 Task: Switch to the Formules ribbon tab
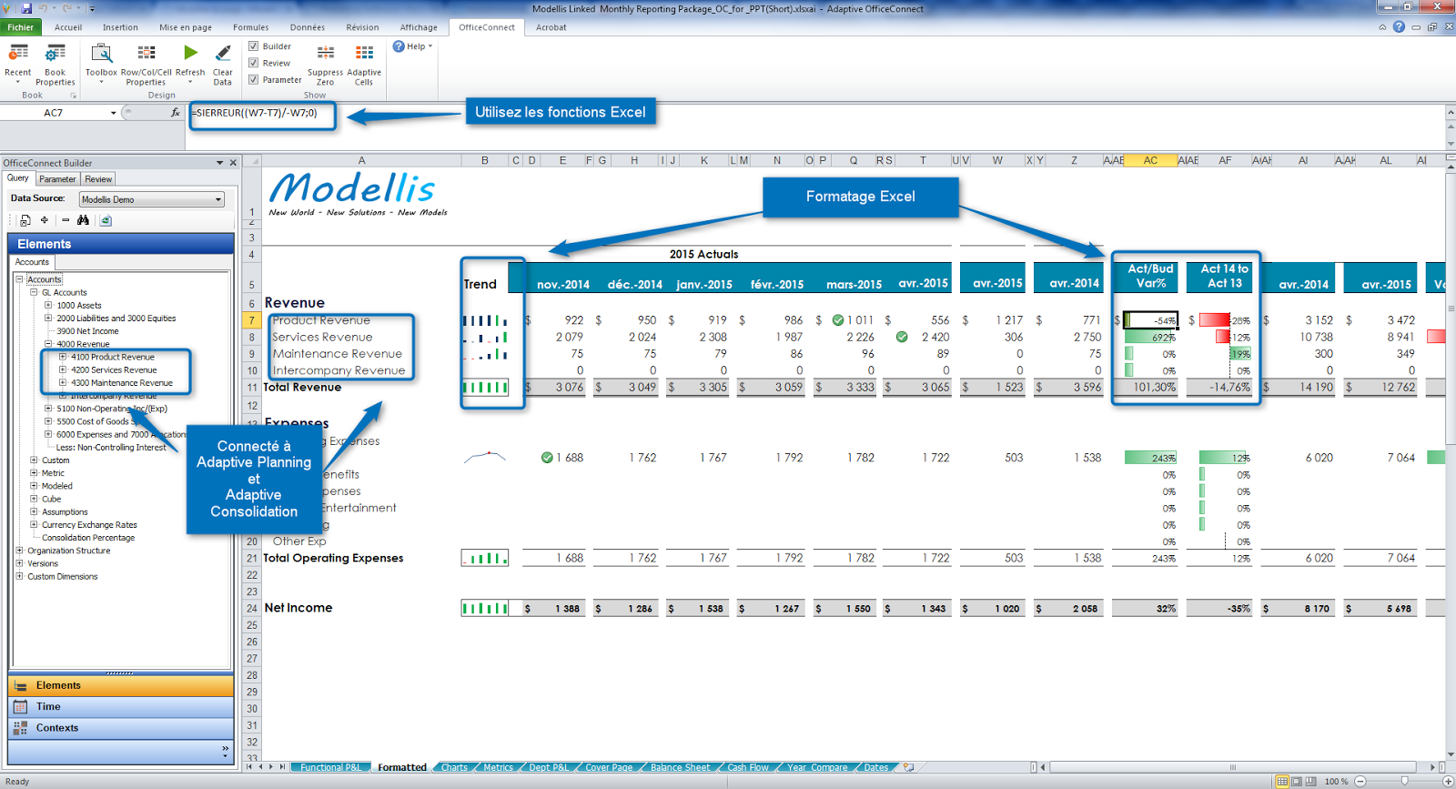[x=251, y=27]
